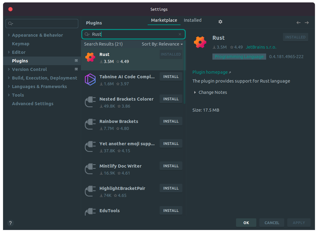This screenshot has height=233, width=318.
Task: Expand the Editor settings node
Action: [9, 52]
